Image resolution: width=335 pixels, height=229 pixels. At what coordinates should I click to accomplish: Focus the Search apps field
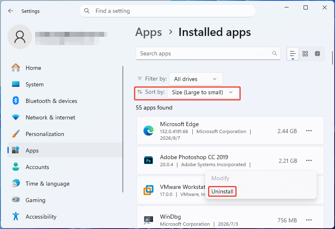point(208,53)
